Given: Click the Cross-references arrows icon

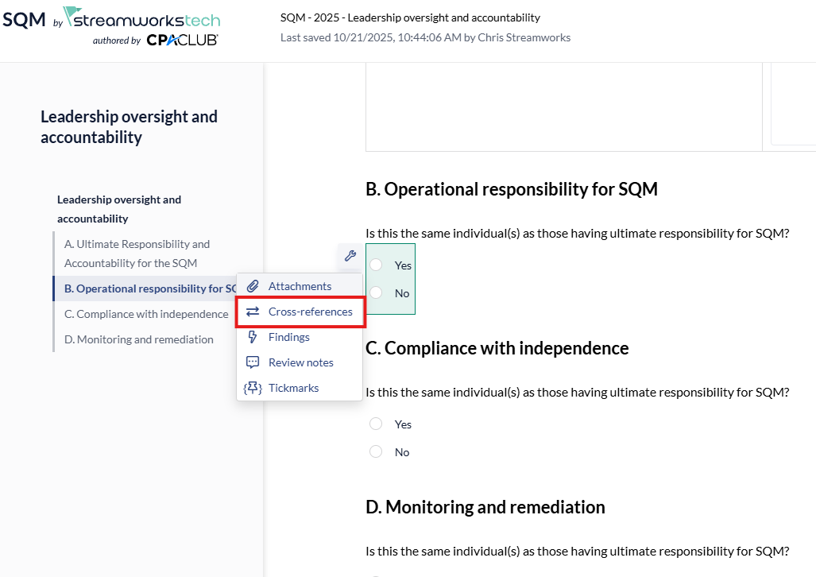Looking at the screenshot, I should pyautogui.click(x=253, y=312).
